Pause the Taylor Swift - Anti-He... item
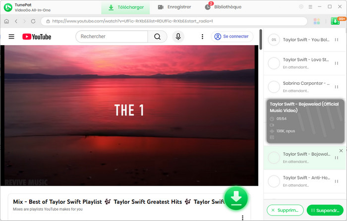 [x=337, y=181]
